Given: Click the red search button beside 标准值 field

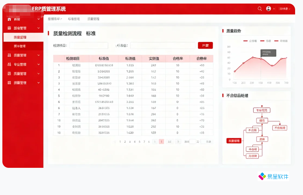Looking at the screenshot, I should click(206, 46).
